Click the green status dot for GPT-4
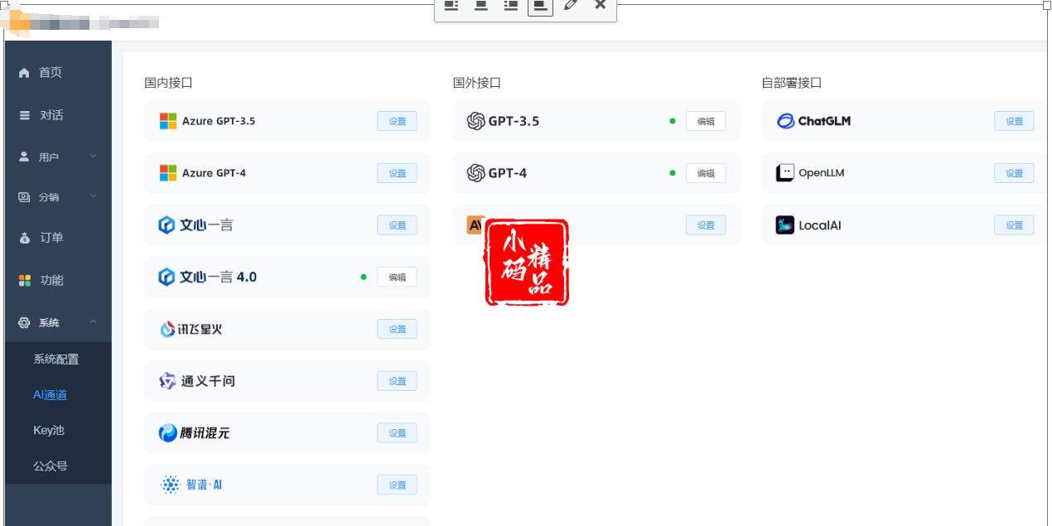This screenshot has width=1052, height=526. point(672,173)
